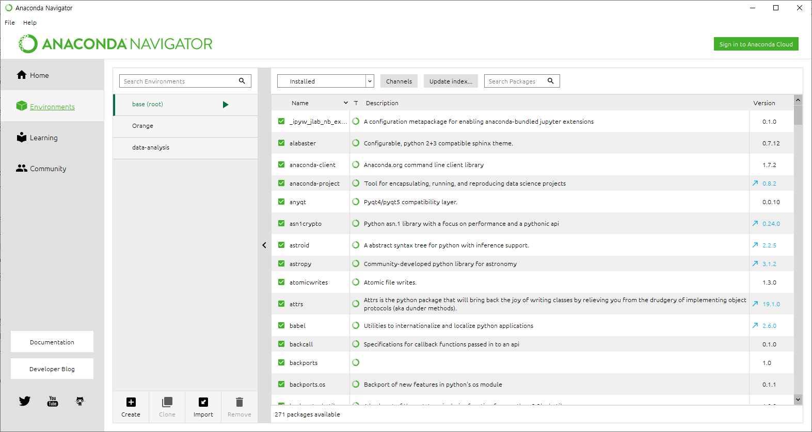Image resolution: width=812 pixels, height=432 pixels.
Task: Click scrollbar down arrow in package list
Action: [x=798, y=400]
